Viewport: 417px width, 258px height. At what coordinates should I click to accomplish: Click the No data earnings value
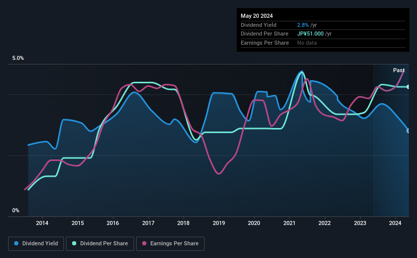point(307,43)
